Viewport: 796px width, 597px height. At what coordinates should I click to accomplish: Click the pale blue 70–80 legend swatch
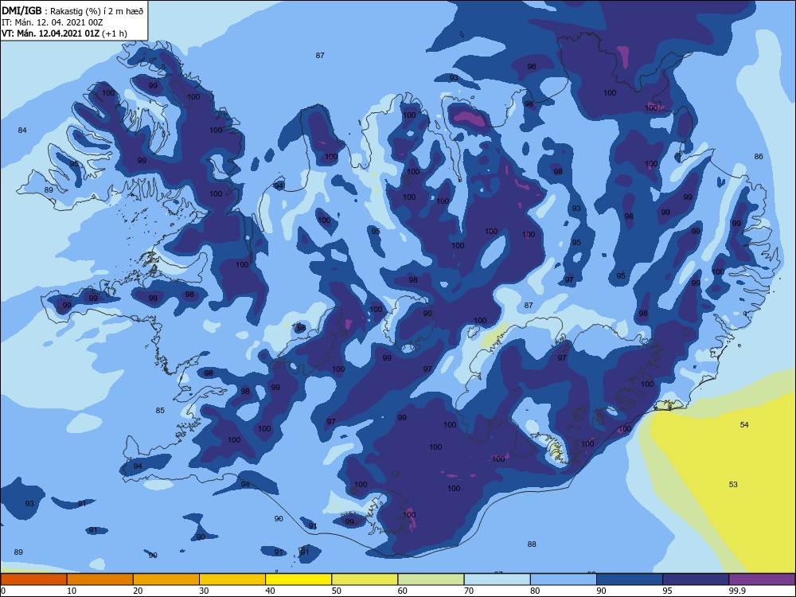(497, 579)
